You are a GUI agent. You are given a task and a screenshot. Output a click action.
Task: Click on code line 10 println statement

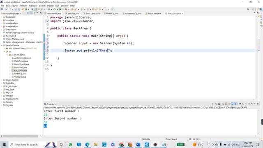tap(88, 51)
